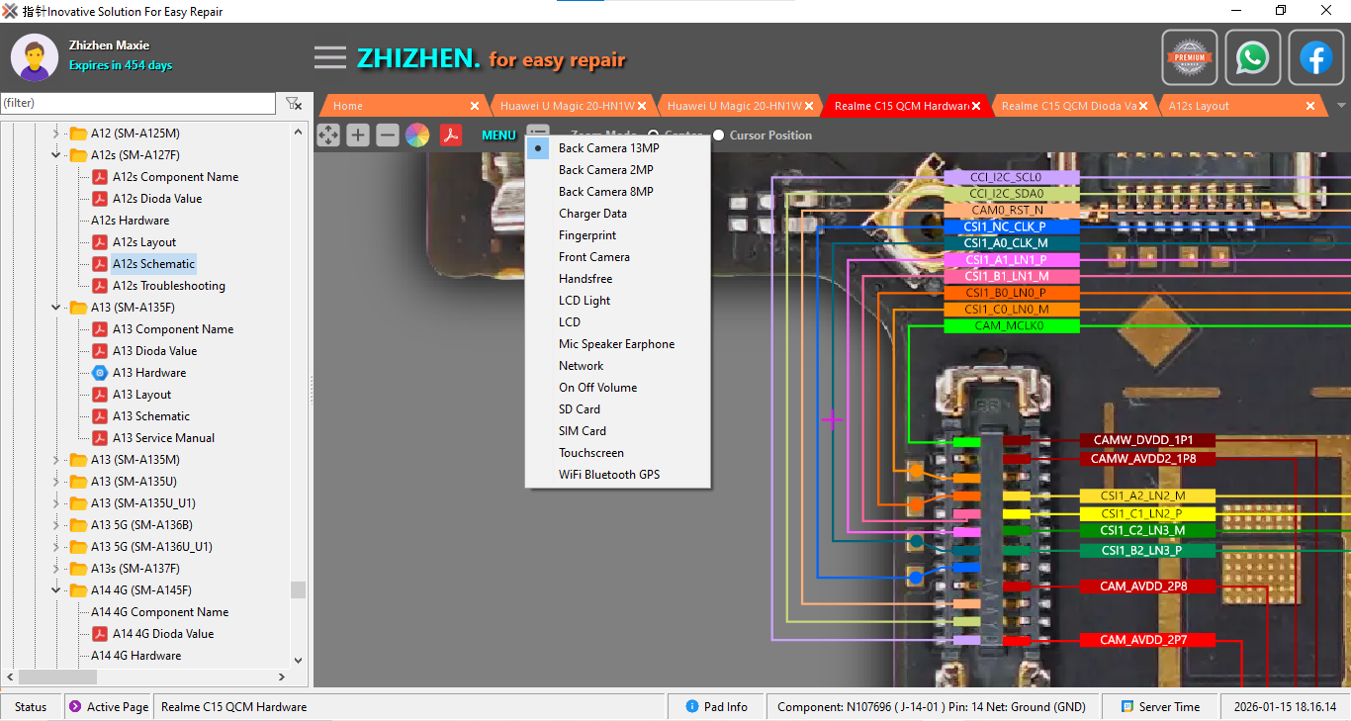Open the tab overflow dropdown arrow

click(1341, 106)
